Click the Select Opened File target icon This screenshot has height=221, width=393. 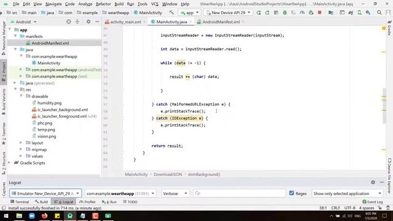pyautogui.click(x=68, y=22)
